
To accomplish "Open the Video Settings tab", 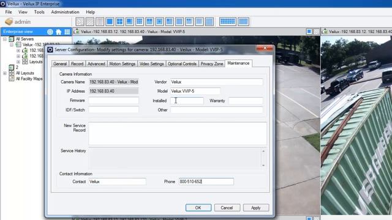I will click(x=151, y=64).
